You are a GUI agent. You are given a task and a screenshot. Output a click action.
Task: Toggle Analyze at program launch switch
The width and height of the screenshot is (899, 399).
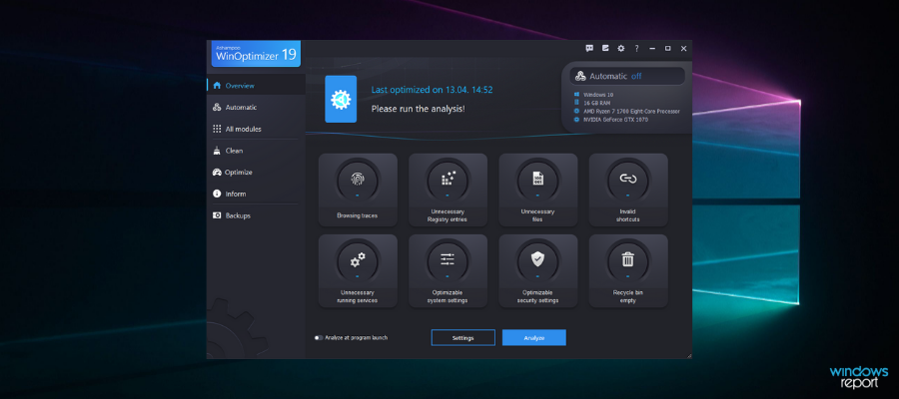click(x=319, y=338)
